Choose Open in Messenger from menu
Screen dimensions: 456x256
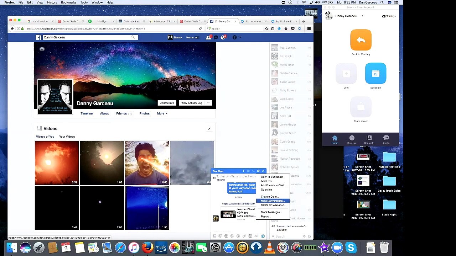[273, 177]
